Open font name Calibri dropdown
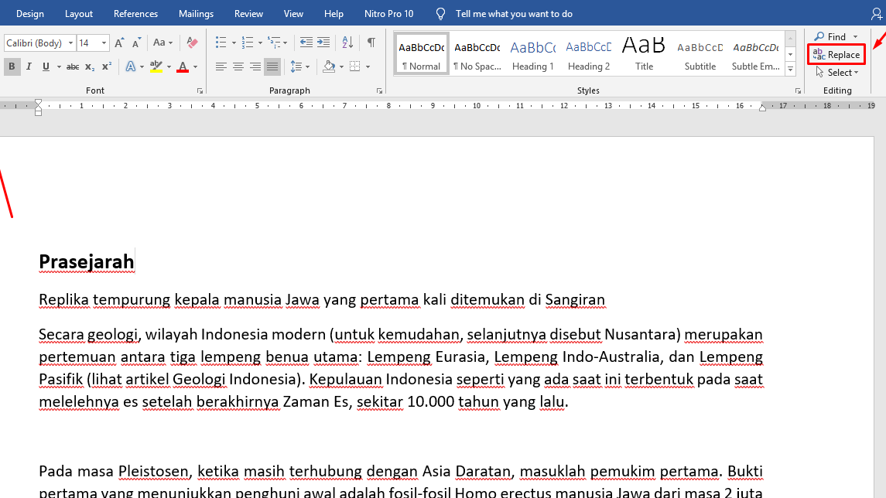 click(x=70, y=43)
